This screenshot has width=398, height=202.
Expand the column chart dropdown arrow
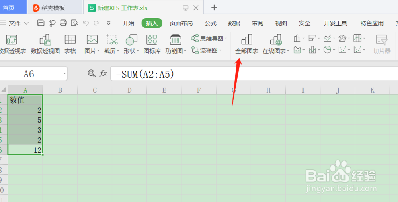pos(304,39)
